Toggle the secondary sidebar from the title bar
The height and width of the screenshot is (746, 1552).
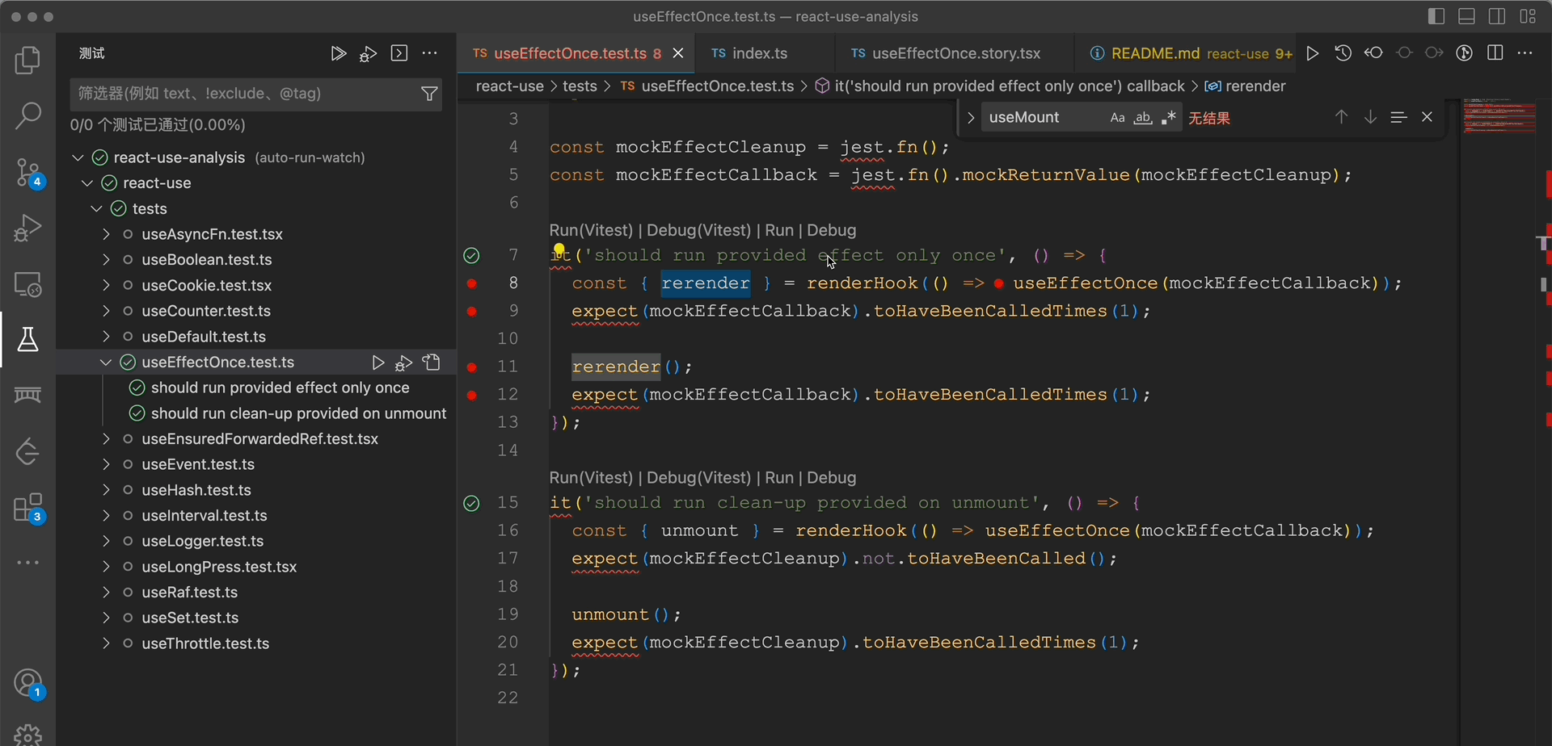(1497, 16)
